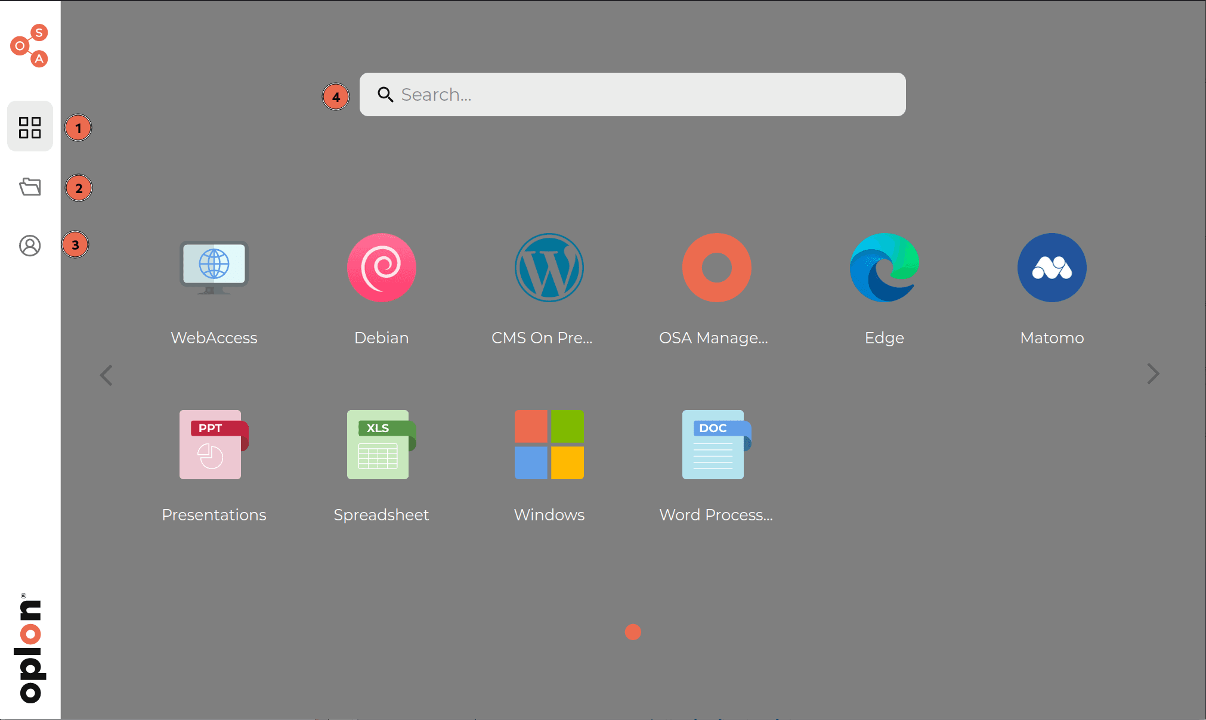Launch the Edge browser icon
The width and height of the screenshot is (1206, 720).
pyautogui.click(x=885, y=268)
